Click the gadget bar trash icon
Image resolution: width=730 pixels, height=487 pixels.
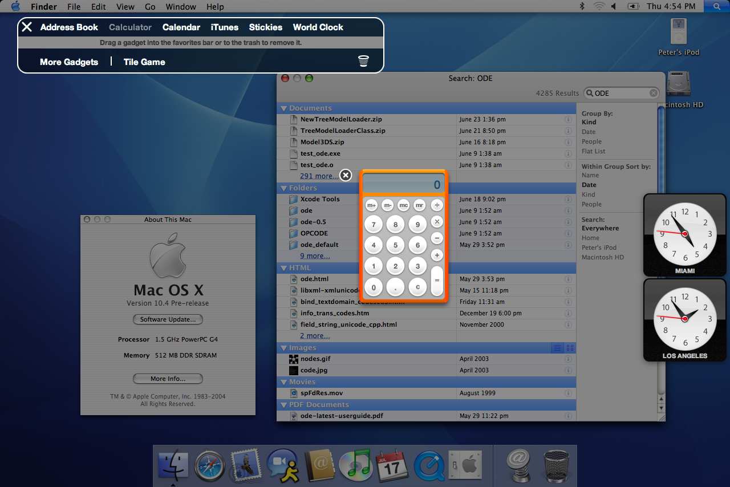[x=363, y=61]
